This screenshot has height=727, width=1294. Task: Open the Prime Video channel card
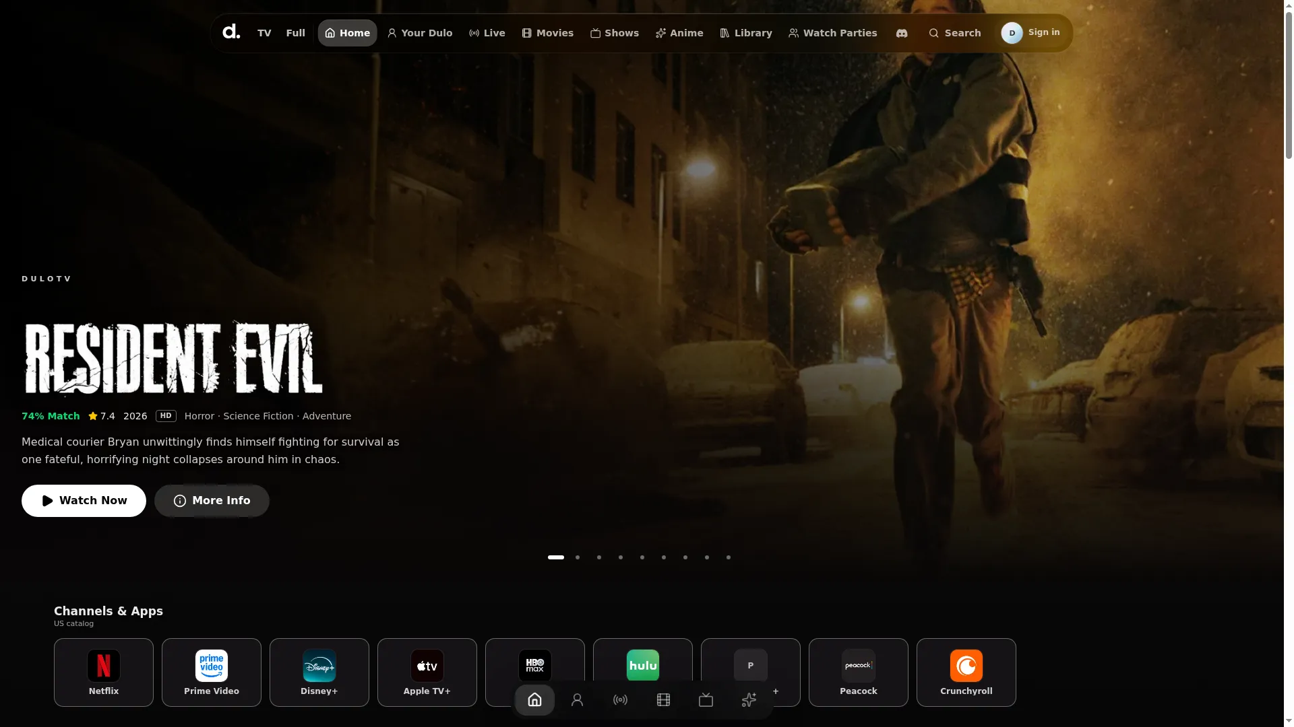pyautogui.click(x=212, y=672)
